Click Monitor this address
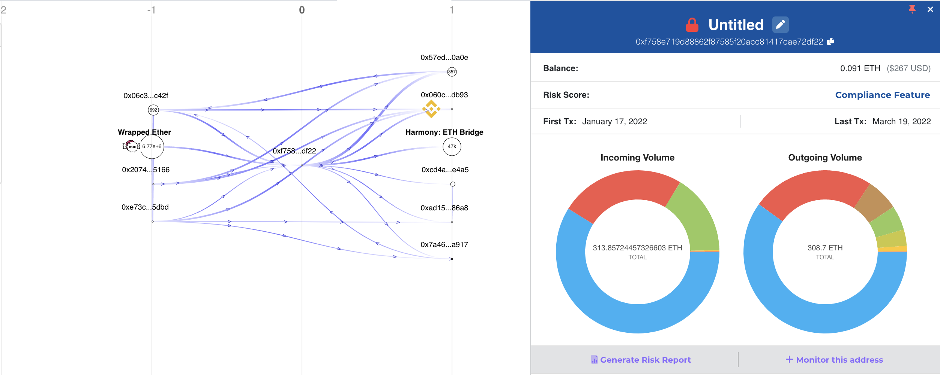 tap(834, 360)
